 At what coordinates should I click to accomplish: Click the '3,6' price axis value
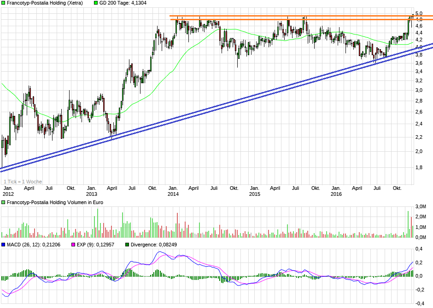coord(419,63)
